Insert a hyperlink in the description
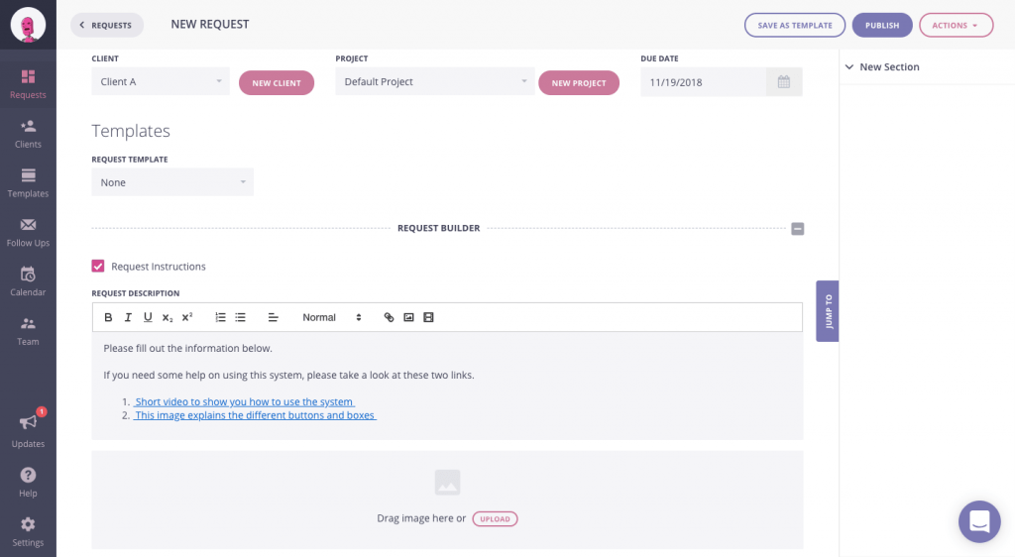Viewport: 1015px width, 557px height. coord(389,317)
